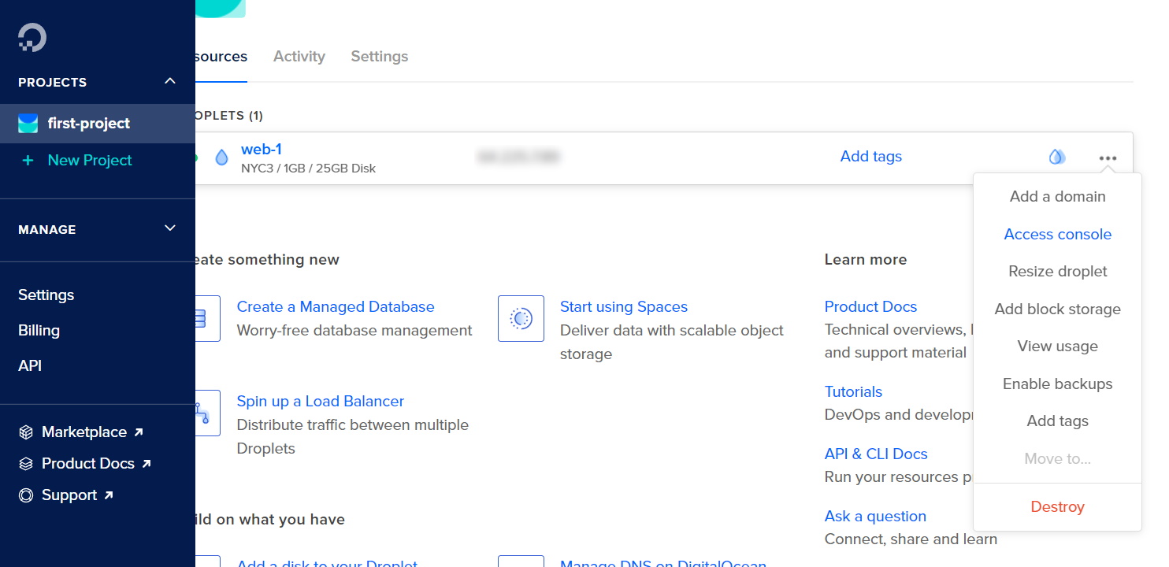Viewport: 1169px width, 567px height.
Task: Click the Support lifebuoy icon
Action: pos(26,495)
